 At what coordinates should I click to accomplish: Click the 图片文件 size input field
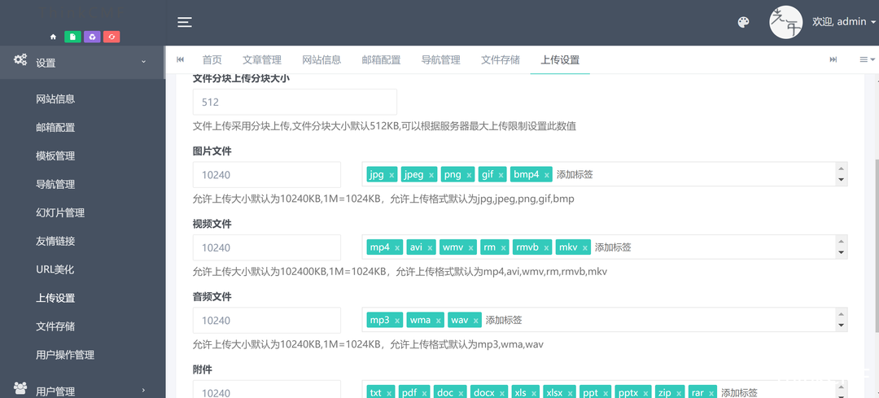pos(267,175)
